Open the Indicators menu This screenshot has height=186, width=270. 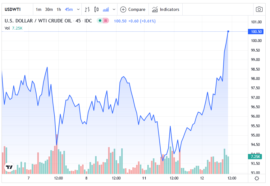point(166,9)
